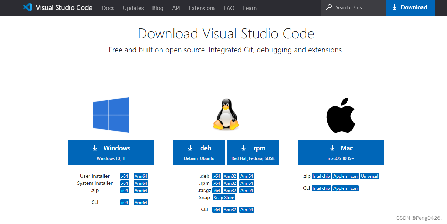Select Windows System Installer x64
The image size is (447, 224).
pos(124,183)
